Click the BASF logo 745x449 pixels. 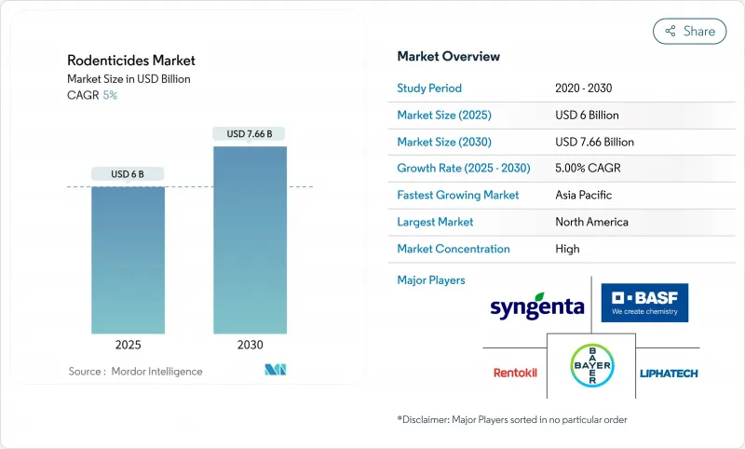644,303
